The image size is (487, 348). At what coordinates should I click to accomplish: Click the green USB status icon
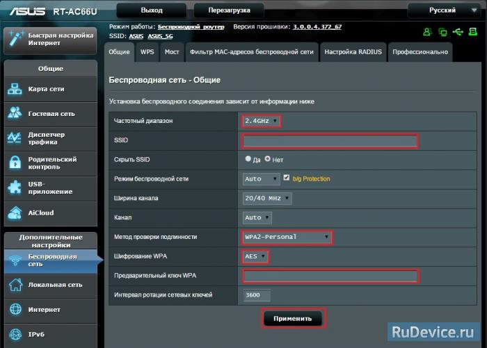click(458, 32)
